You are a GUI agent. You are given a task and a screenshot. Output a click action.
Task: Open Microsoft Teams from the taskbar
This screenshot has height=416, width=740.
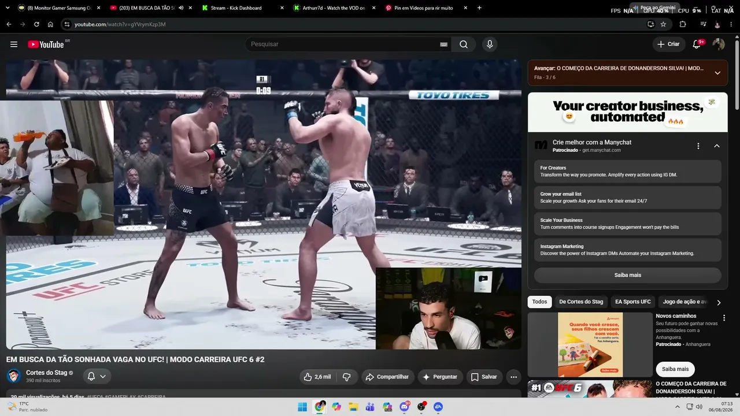tap(371, 407)
